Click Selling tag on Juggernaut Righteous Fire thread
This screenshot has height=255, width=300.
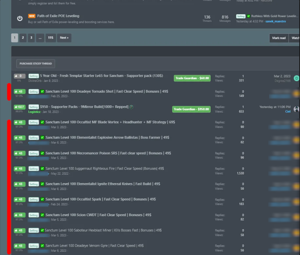34,169
